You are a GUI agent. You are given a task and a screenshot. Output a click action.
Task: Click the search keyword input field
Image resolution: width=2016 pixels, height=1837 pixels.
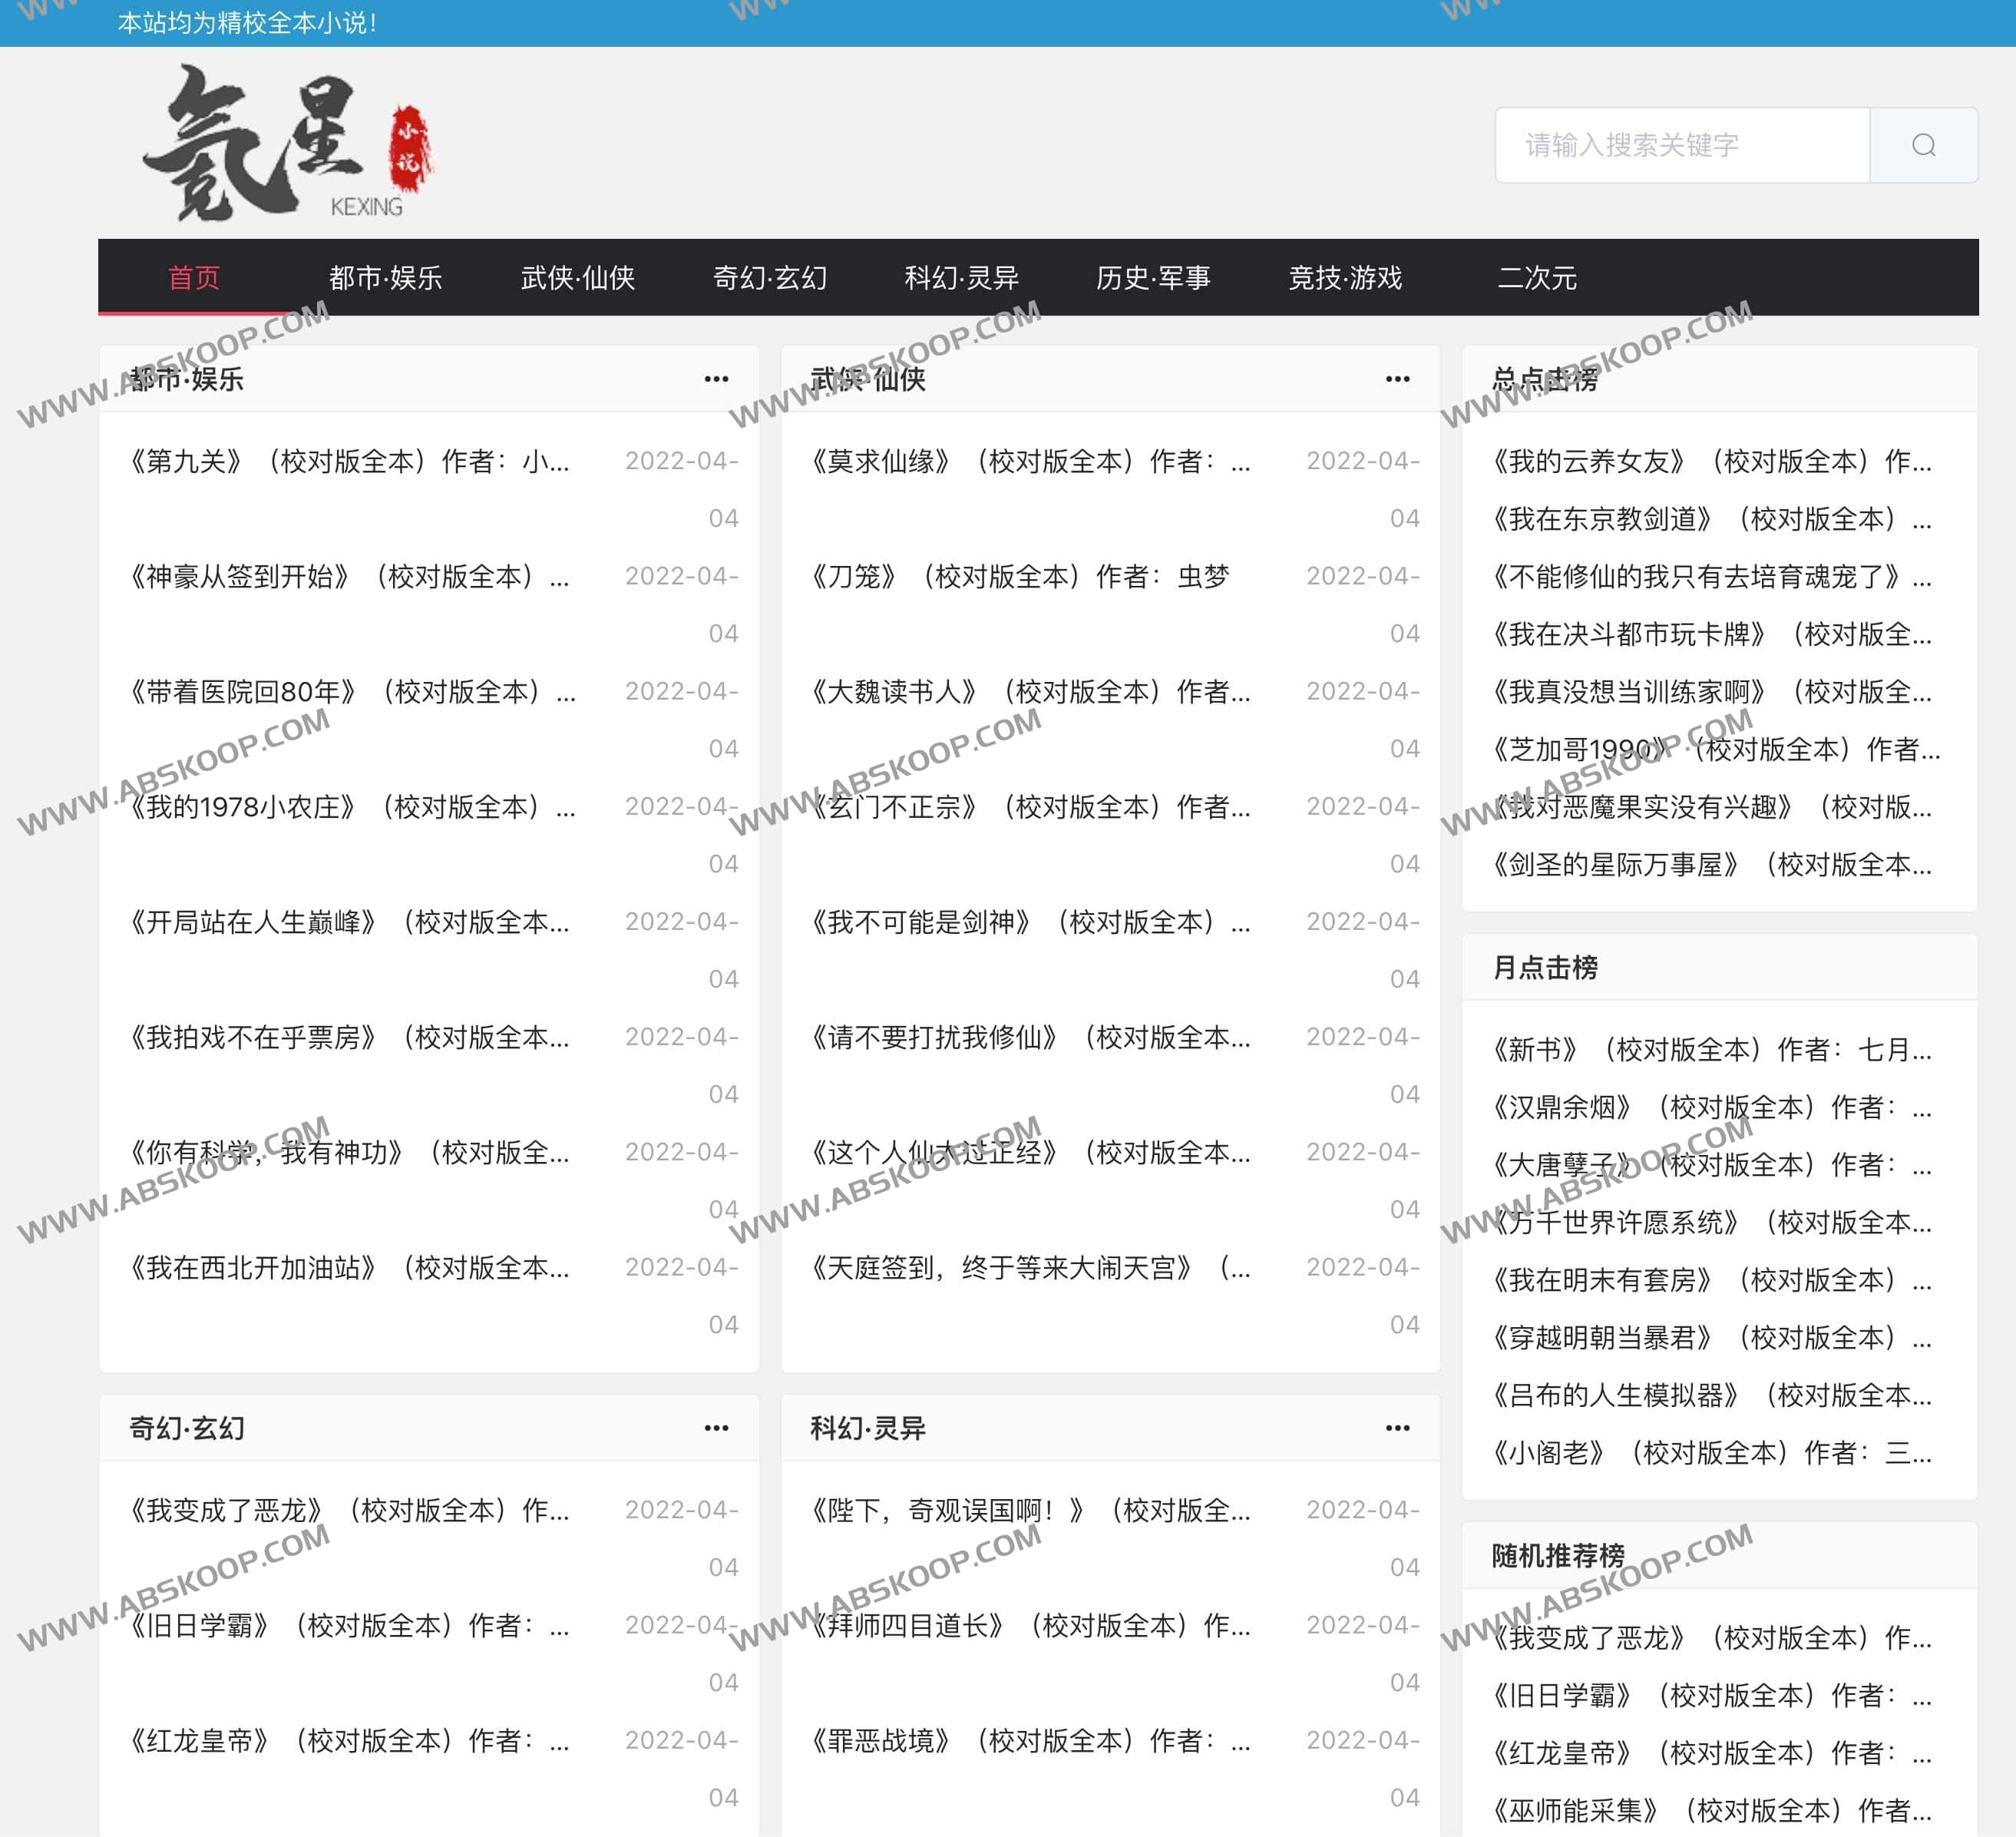(x=1680, y=144)
